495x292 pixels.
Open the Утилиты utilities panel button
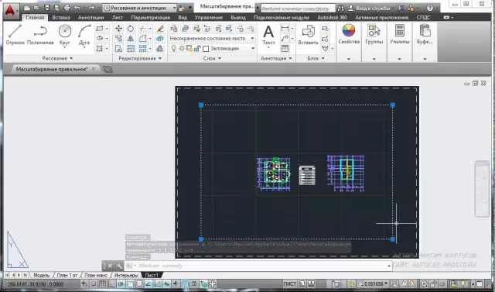[x=399, y=35]
